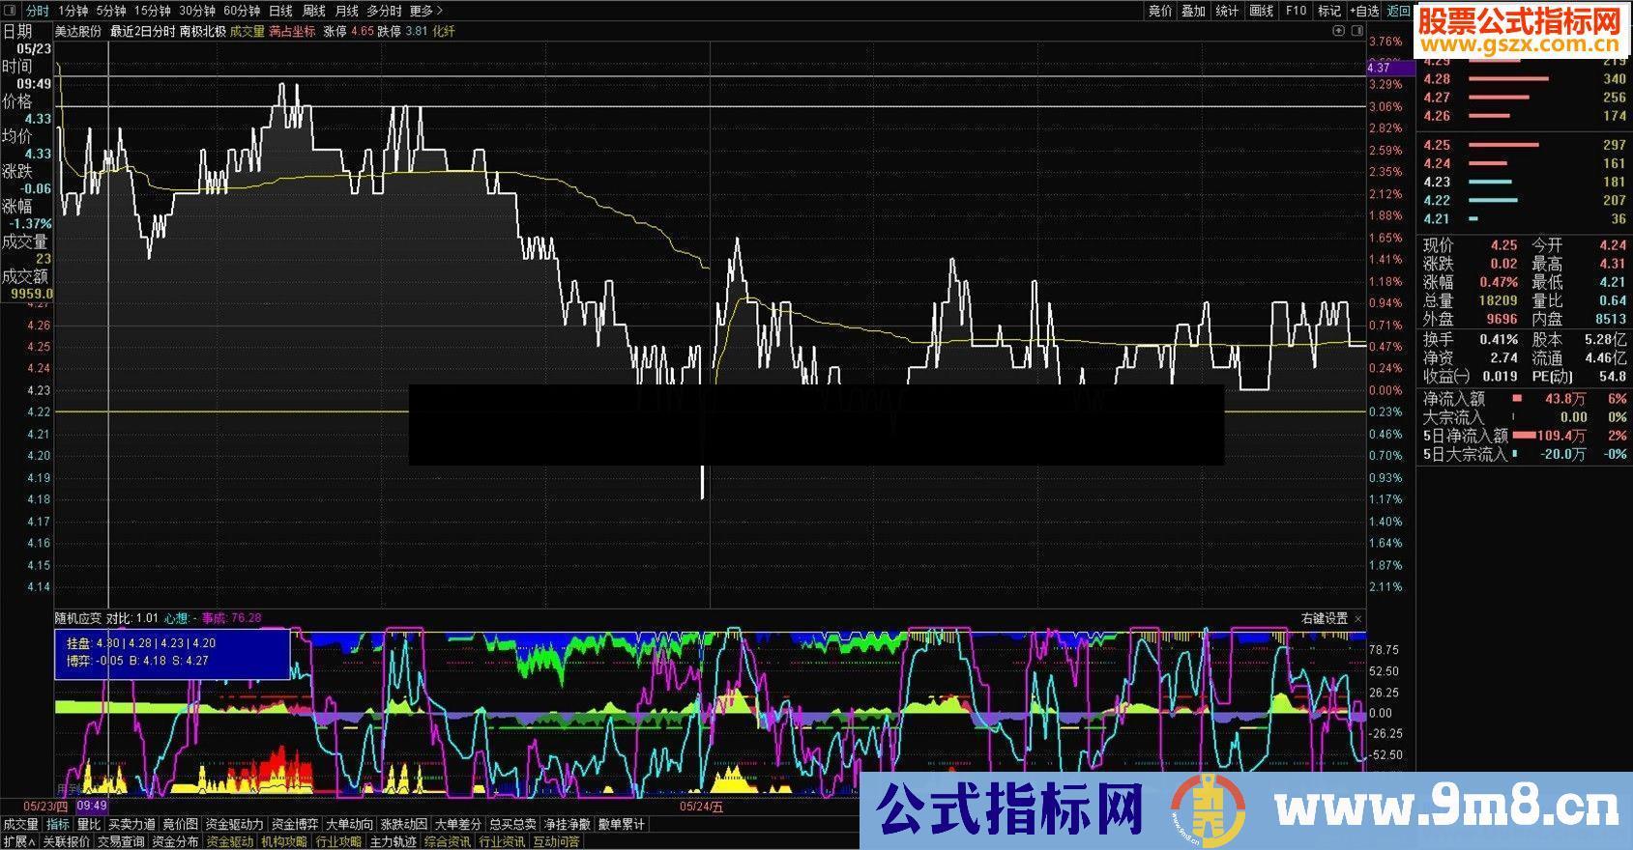Switch to the 30分钟 period
The height and width of the screenshot is (850, 1633).
(x=197, y=11)
